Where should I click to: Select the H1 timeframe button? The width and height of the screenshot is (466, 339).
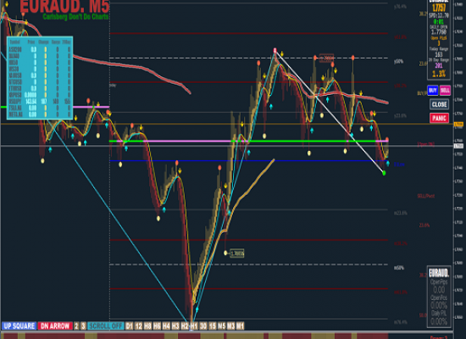coord(194,326)
